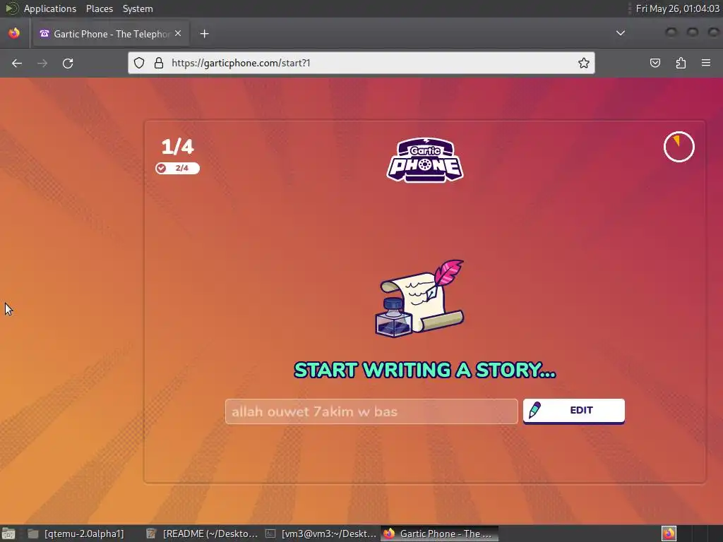Viewport: 723px width, 542px height.
Task: Reload the Gartic Phone page
Action: point(68,63)
